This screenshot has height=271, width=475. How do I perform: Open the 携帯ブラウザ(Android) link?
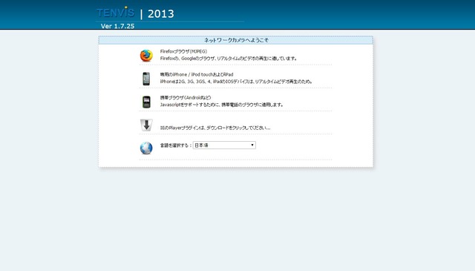click(186, 97)
